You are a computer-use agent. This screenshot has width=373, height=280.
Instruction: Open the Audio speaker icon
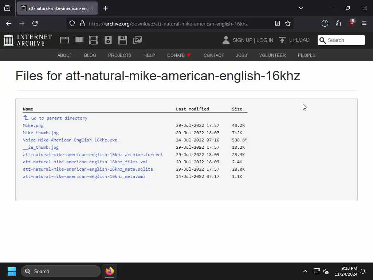pos(108,40)
